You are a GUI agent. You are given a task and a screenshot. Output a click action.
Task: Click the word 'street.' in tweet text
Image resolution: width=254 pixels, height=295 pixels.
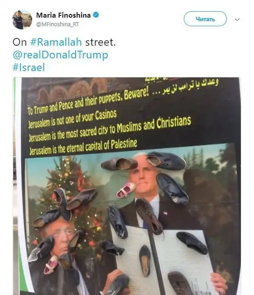[x=101, y=42]
